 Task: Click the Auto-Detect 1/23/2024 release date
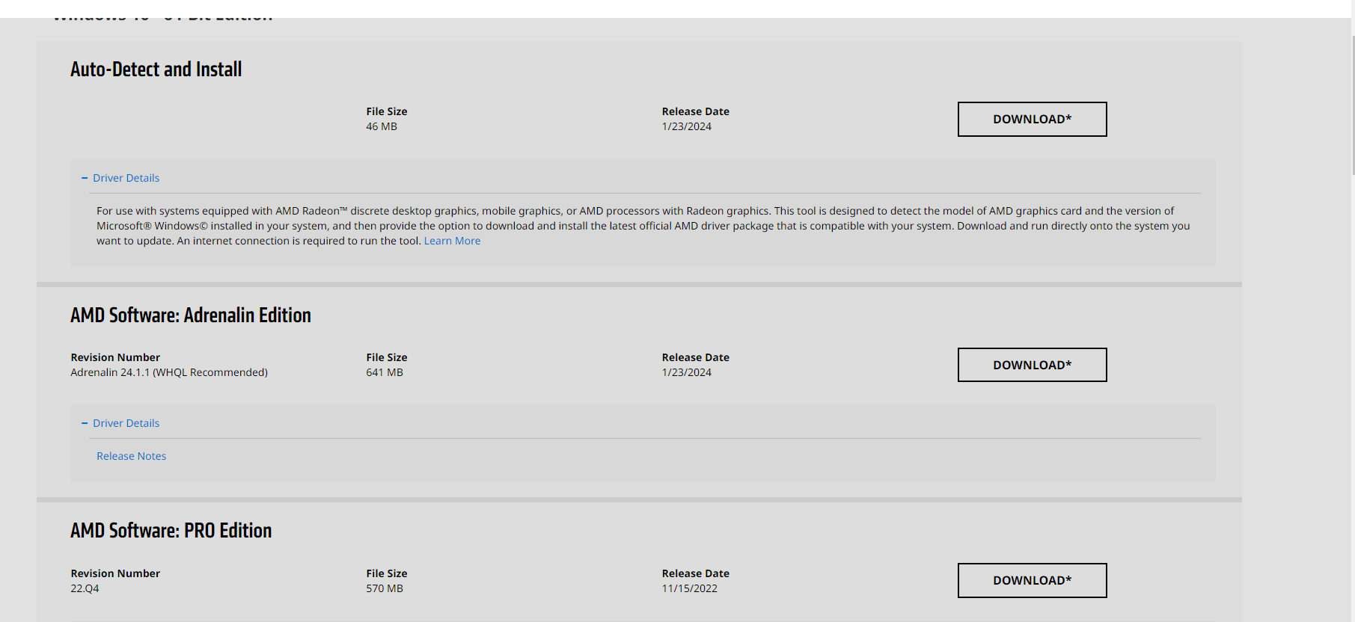[x=686, y=126]
